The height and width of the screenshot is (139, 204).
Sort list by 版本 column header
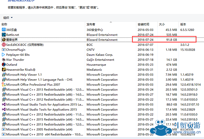(183, 24)
